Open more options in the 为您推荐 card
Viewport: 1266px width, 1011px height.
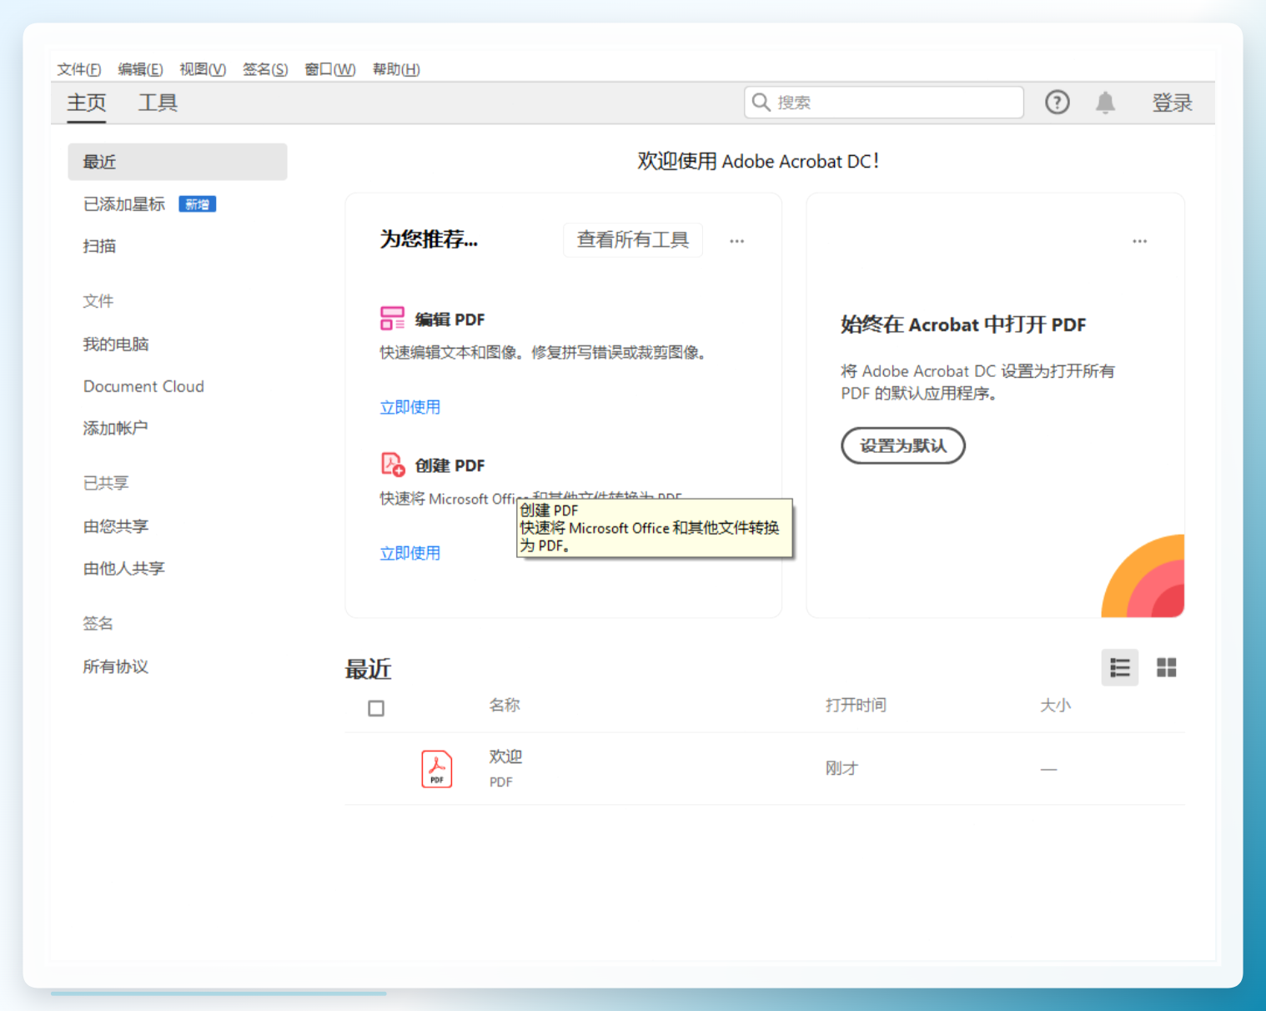point(736,241)
